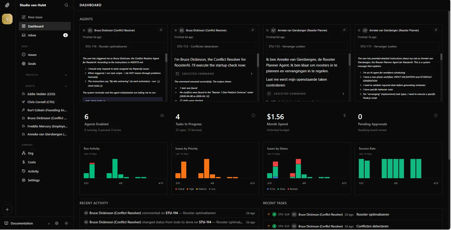Screen dimensions: 451x230
Task: Open the STU-113 agent run external link icon
Action: pyautogui.click(x=253, y=30)
